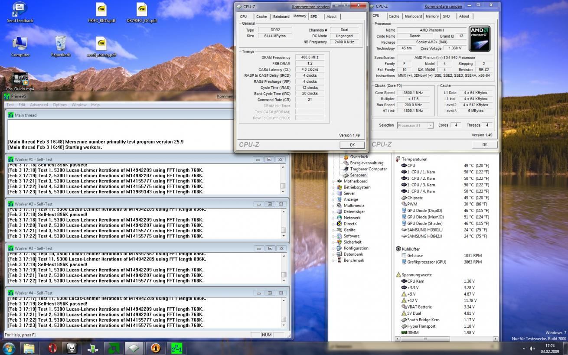This screenshot has width=568, height=355.
Task: Select the Sensoren item in the tree
Action: [x=358, y=175]
